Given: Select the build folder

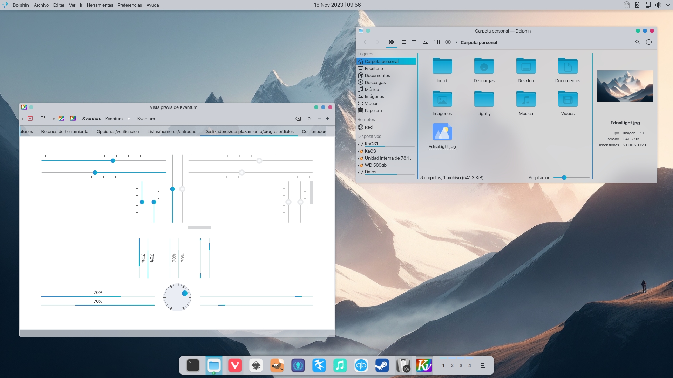Looking at the screenshot, I should (x=442, y=70).
